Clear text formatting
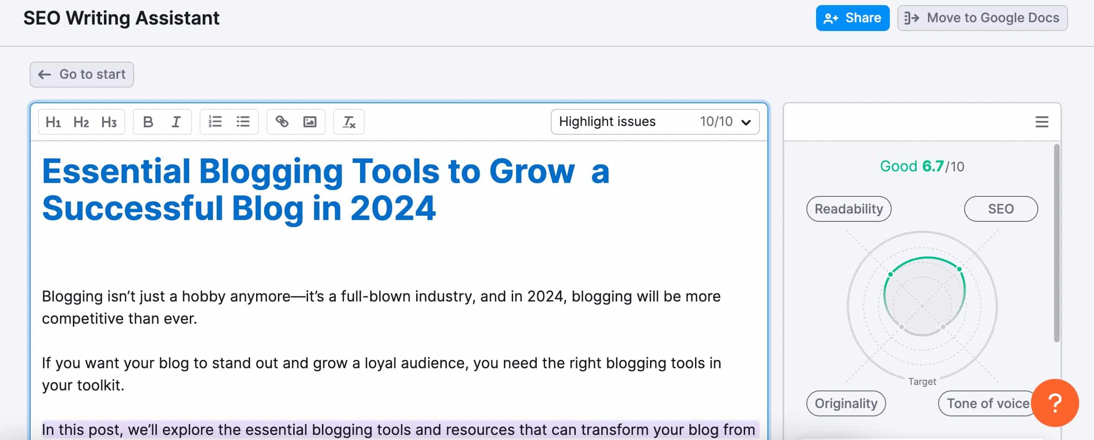Viewport: 1094px width, 440px height. tap(348, 122)
